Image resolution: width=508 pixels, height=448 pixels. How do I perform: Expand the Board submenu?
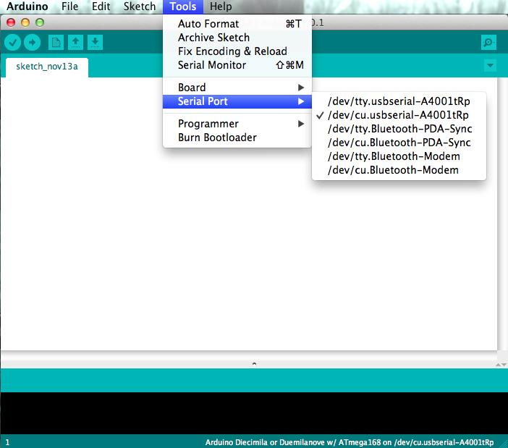237,88
